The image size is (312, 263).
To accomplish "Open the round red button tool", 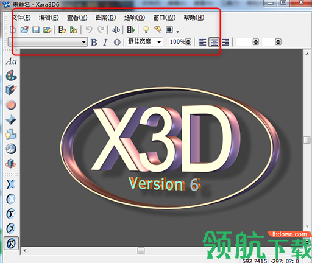I will pyautogui.click(x=11, y=105).
